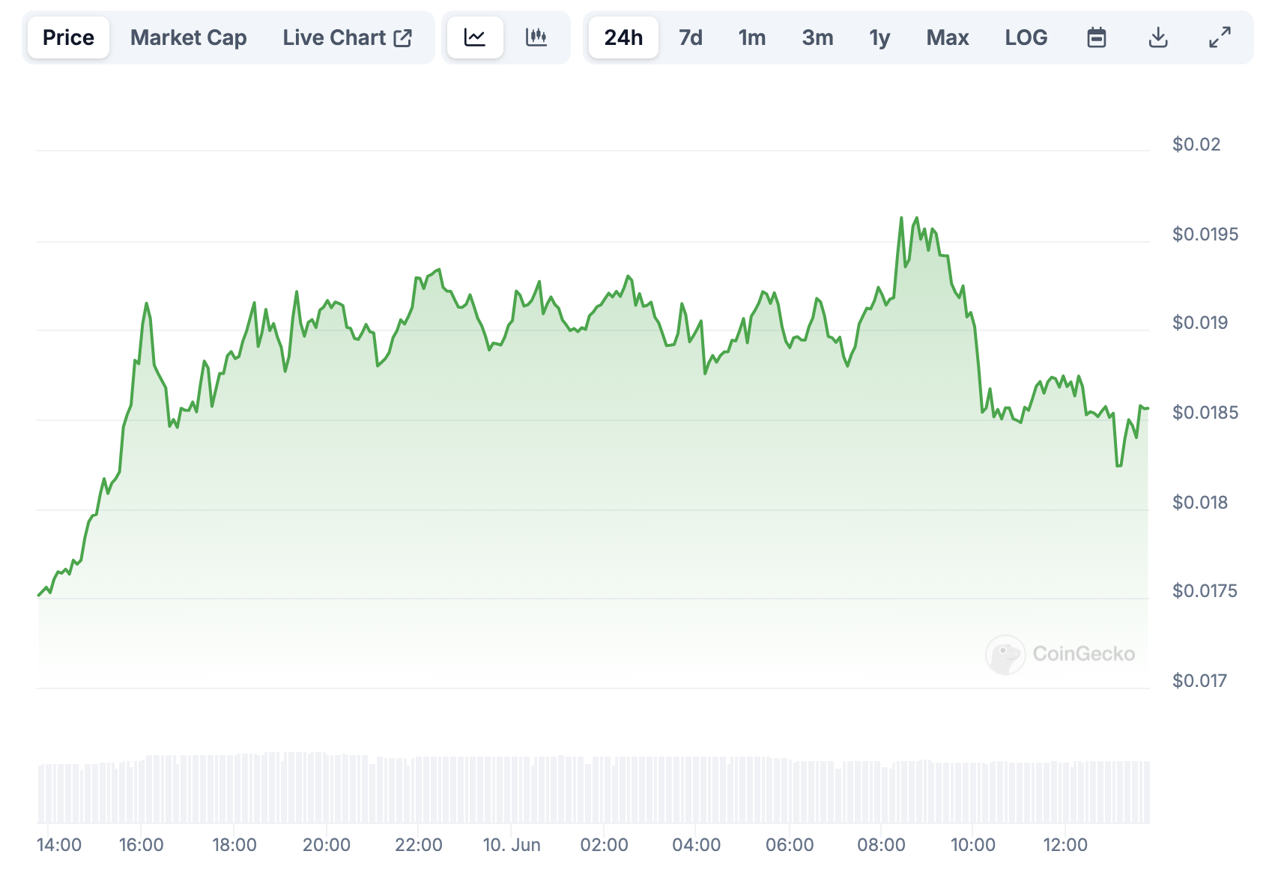The width and height of the screenshot is (1284, 881).
Task: Click the 08:00 time axis label
Action: 882,845
